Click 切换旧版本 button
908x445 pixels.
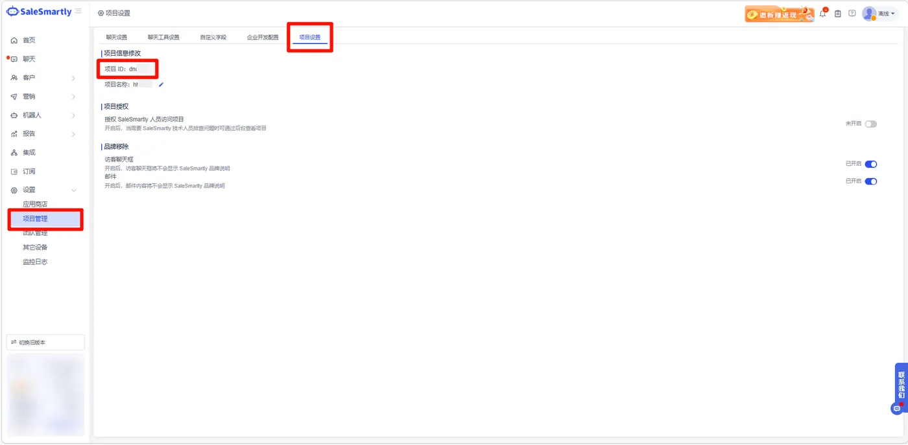coord(45,342)
